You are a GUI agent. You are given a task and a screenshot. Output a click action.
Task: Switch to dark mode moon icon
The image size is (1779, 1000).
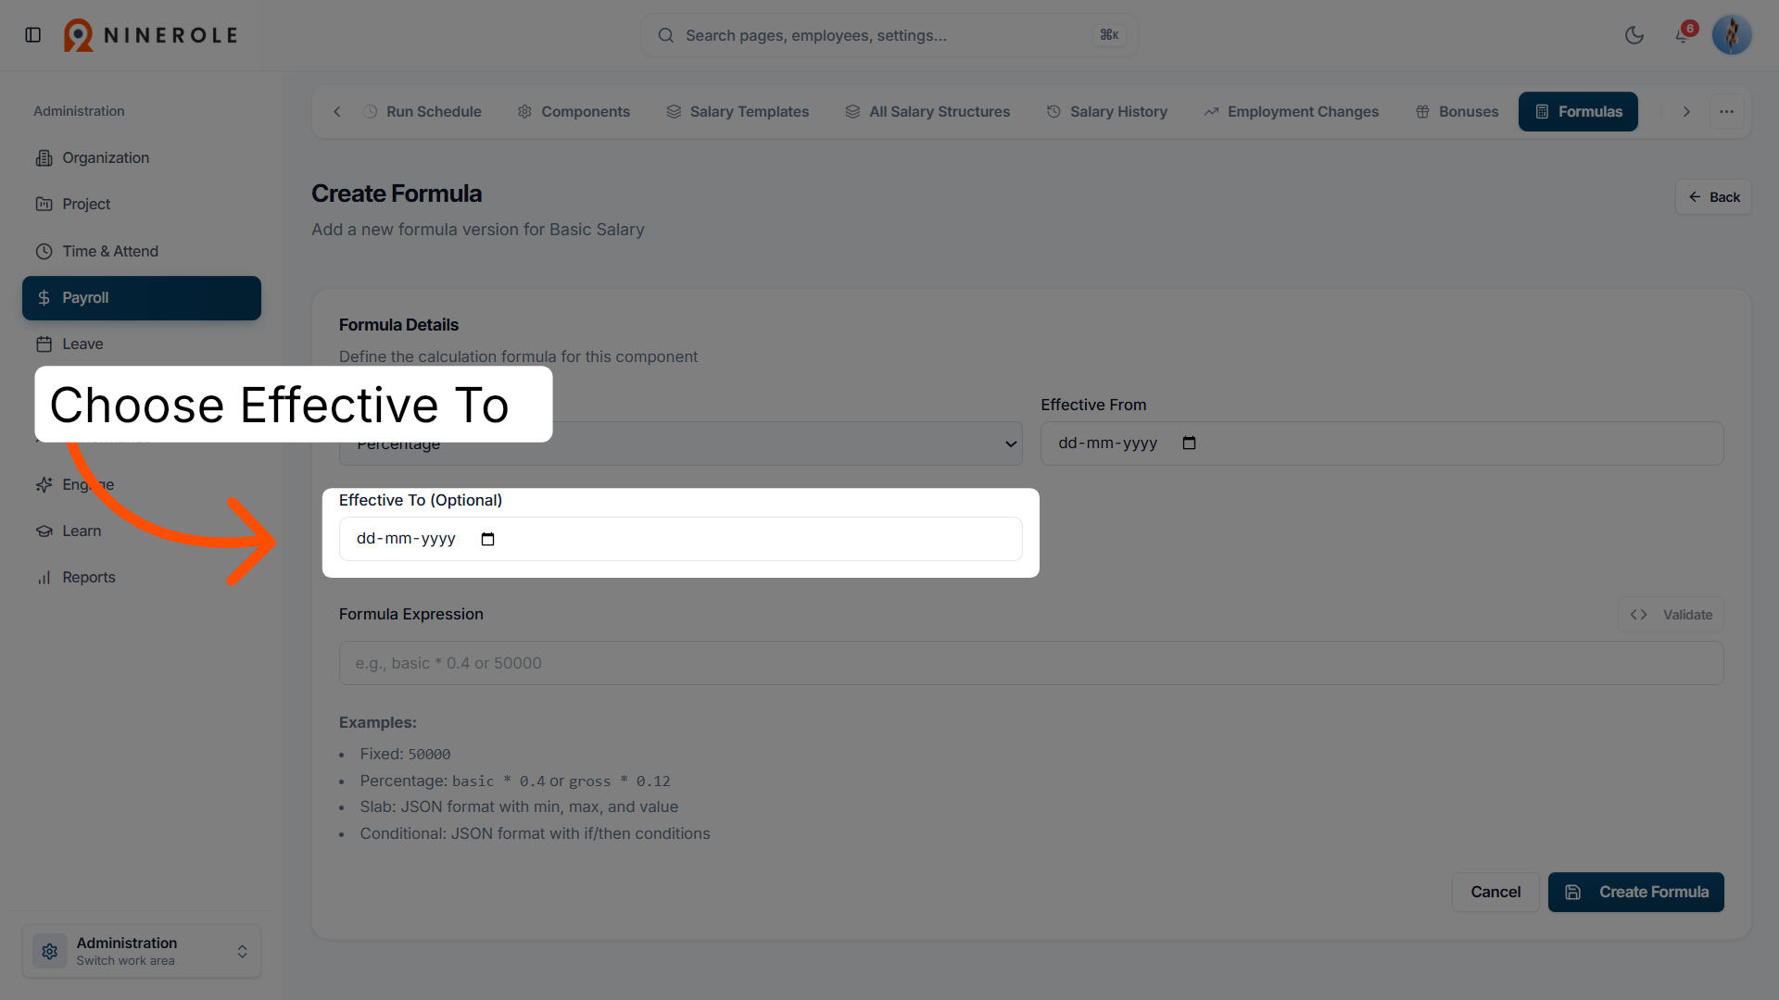(1634, 35)
